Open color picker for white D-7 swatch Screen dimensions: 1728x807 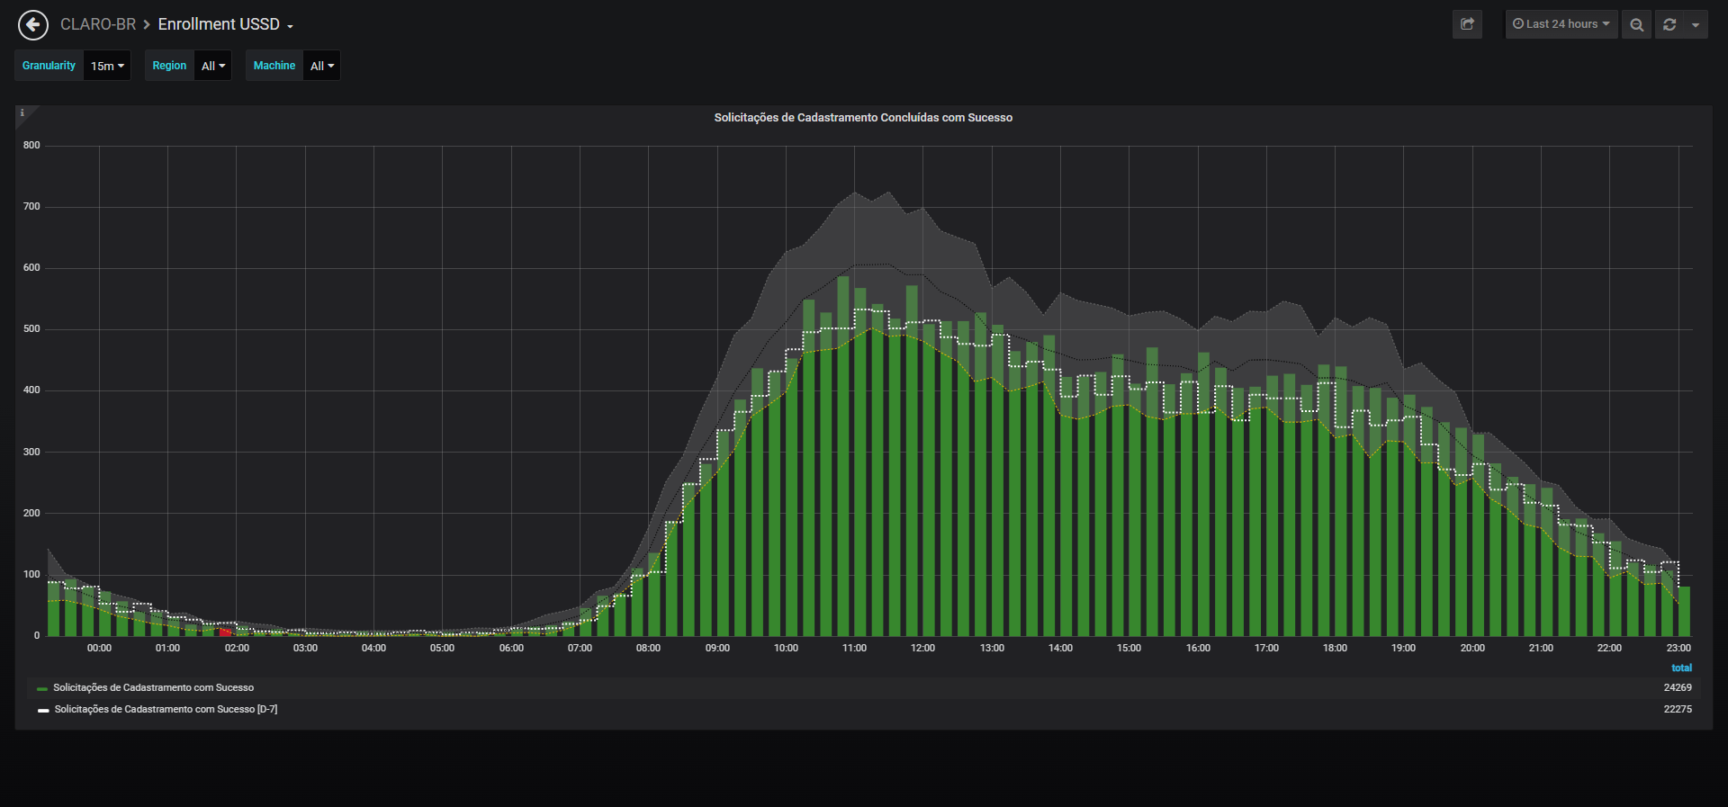click(43, 711)
